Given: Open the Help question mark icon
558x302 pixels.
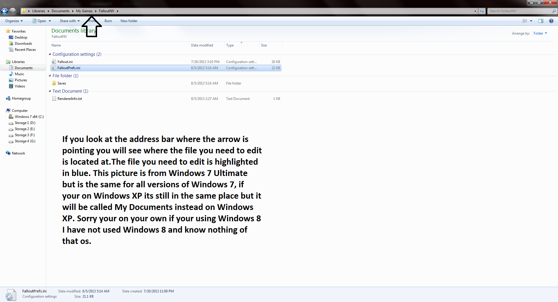Looking at the screenshot, I should click(x=551, y=21).
